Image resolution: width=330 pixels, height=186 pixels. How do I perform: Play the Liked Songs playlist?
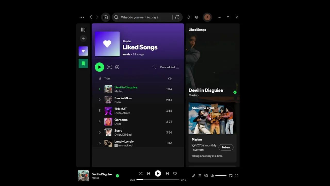point(100,67)
